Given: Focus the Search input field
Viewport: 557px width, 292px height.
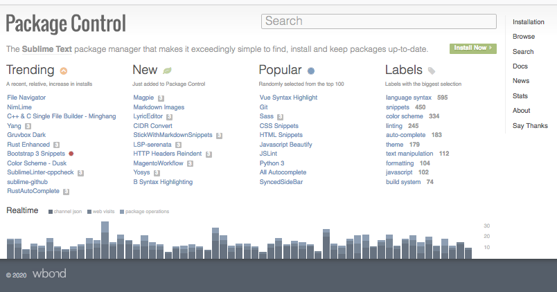Looking at the screenshot, I should pyautogui.click(x=379, y=21).
